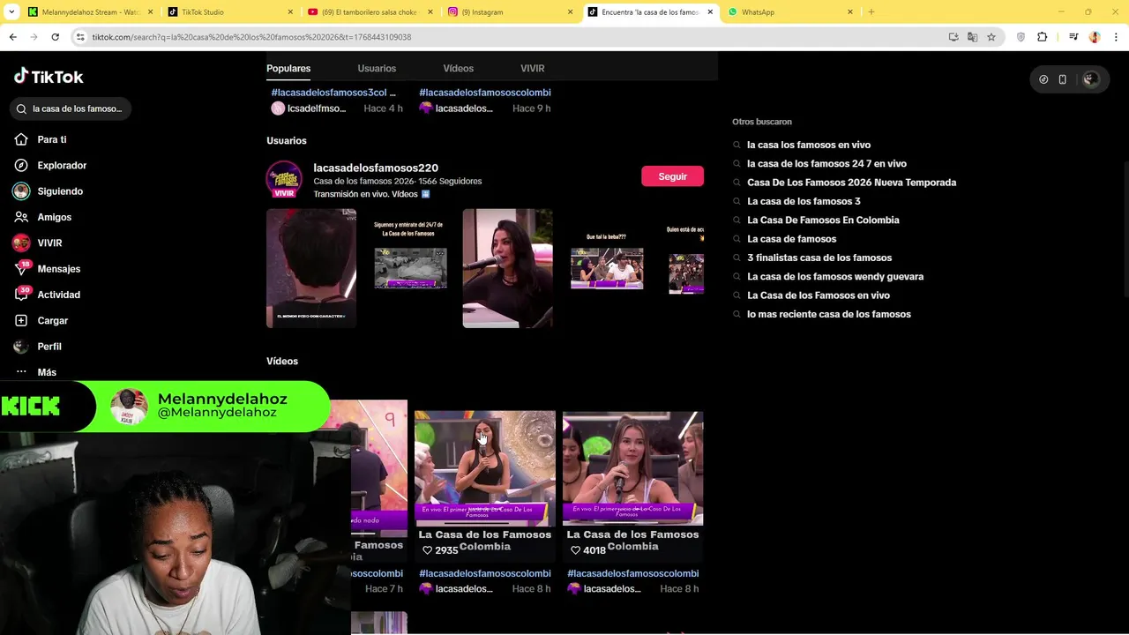Search 'La casa de los famosos wendy guevara'

coord(835,276)
